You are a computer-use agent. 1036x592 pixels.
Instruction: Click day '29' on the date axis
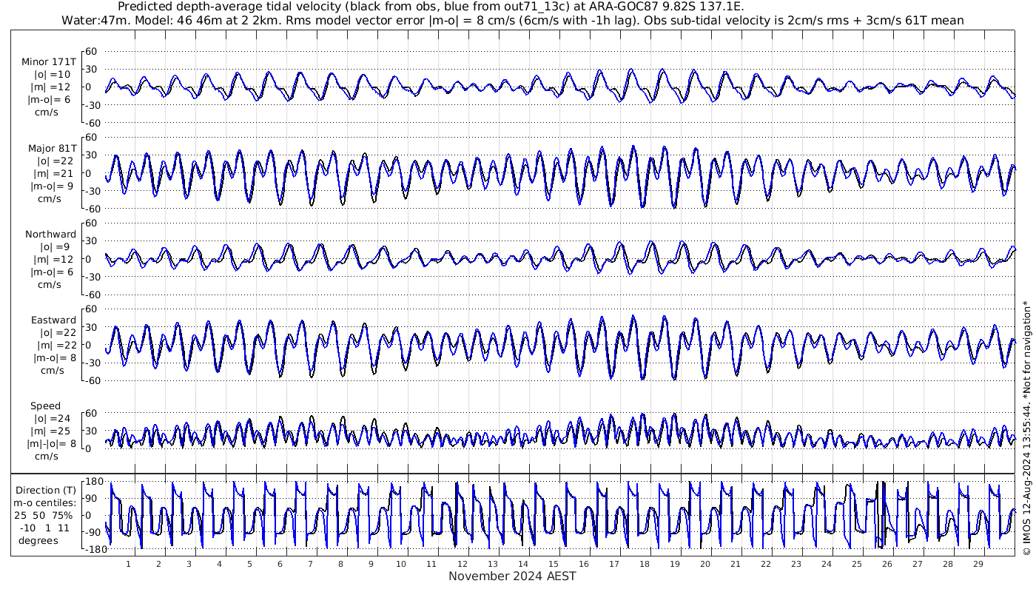tap(978, 563)
